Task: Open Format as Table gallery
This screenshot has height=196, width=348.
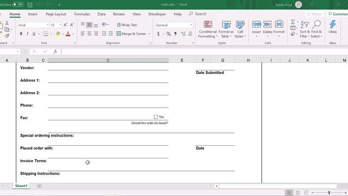Action: coord(226,29)
